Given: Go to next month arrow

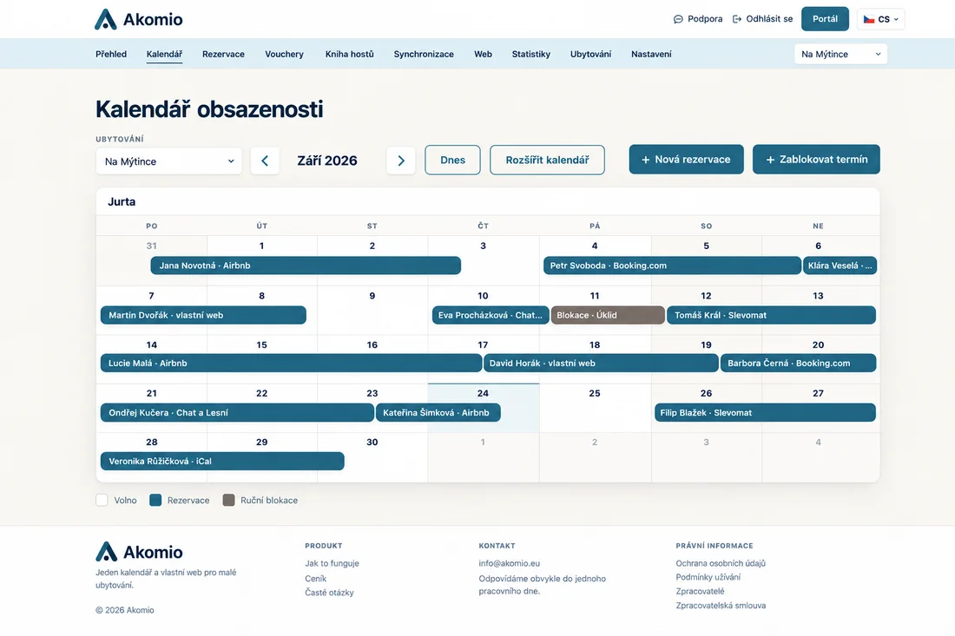Looking at the screenshot, I should (401, 161).
